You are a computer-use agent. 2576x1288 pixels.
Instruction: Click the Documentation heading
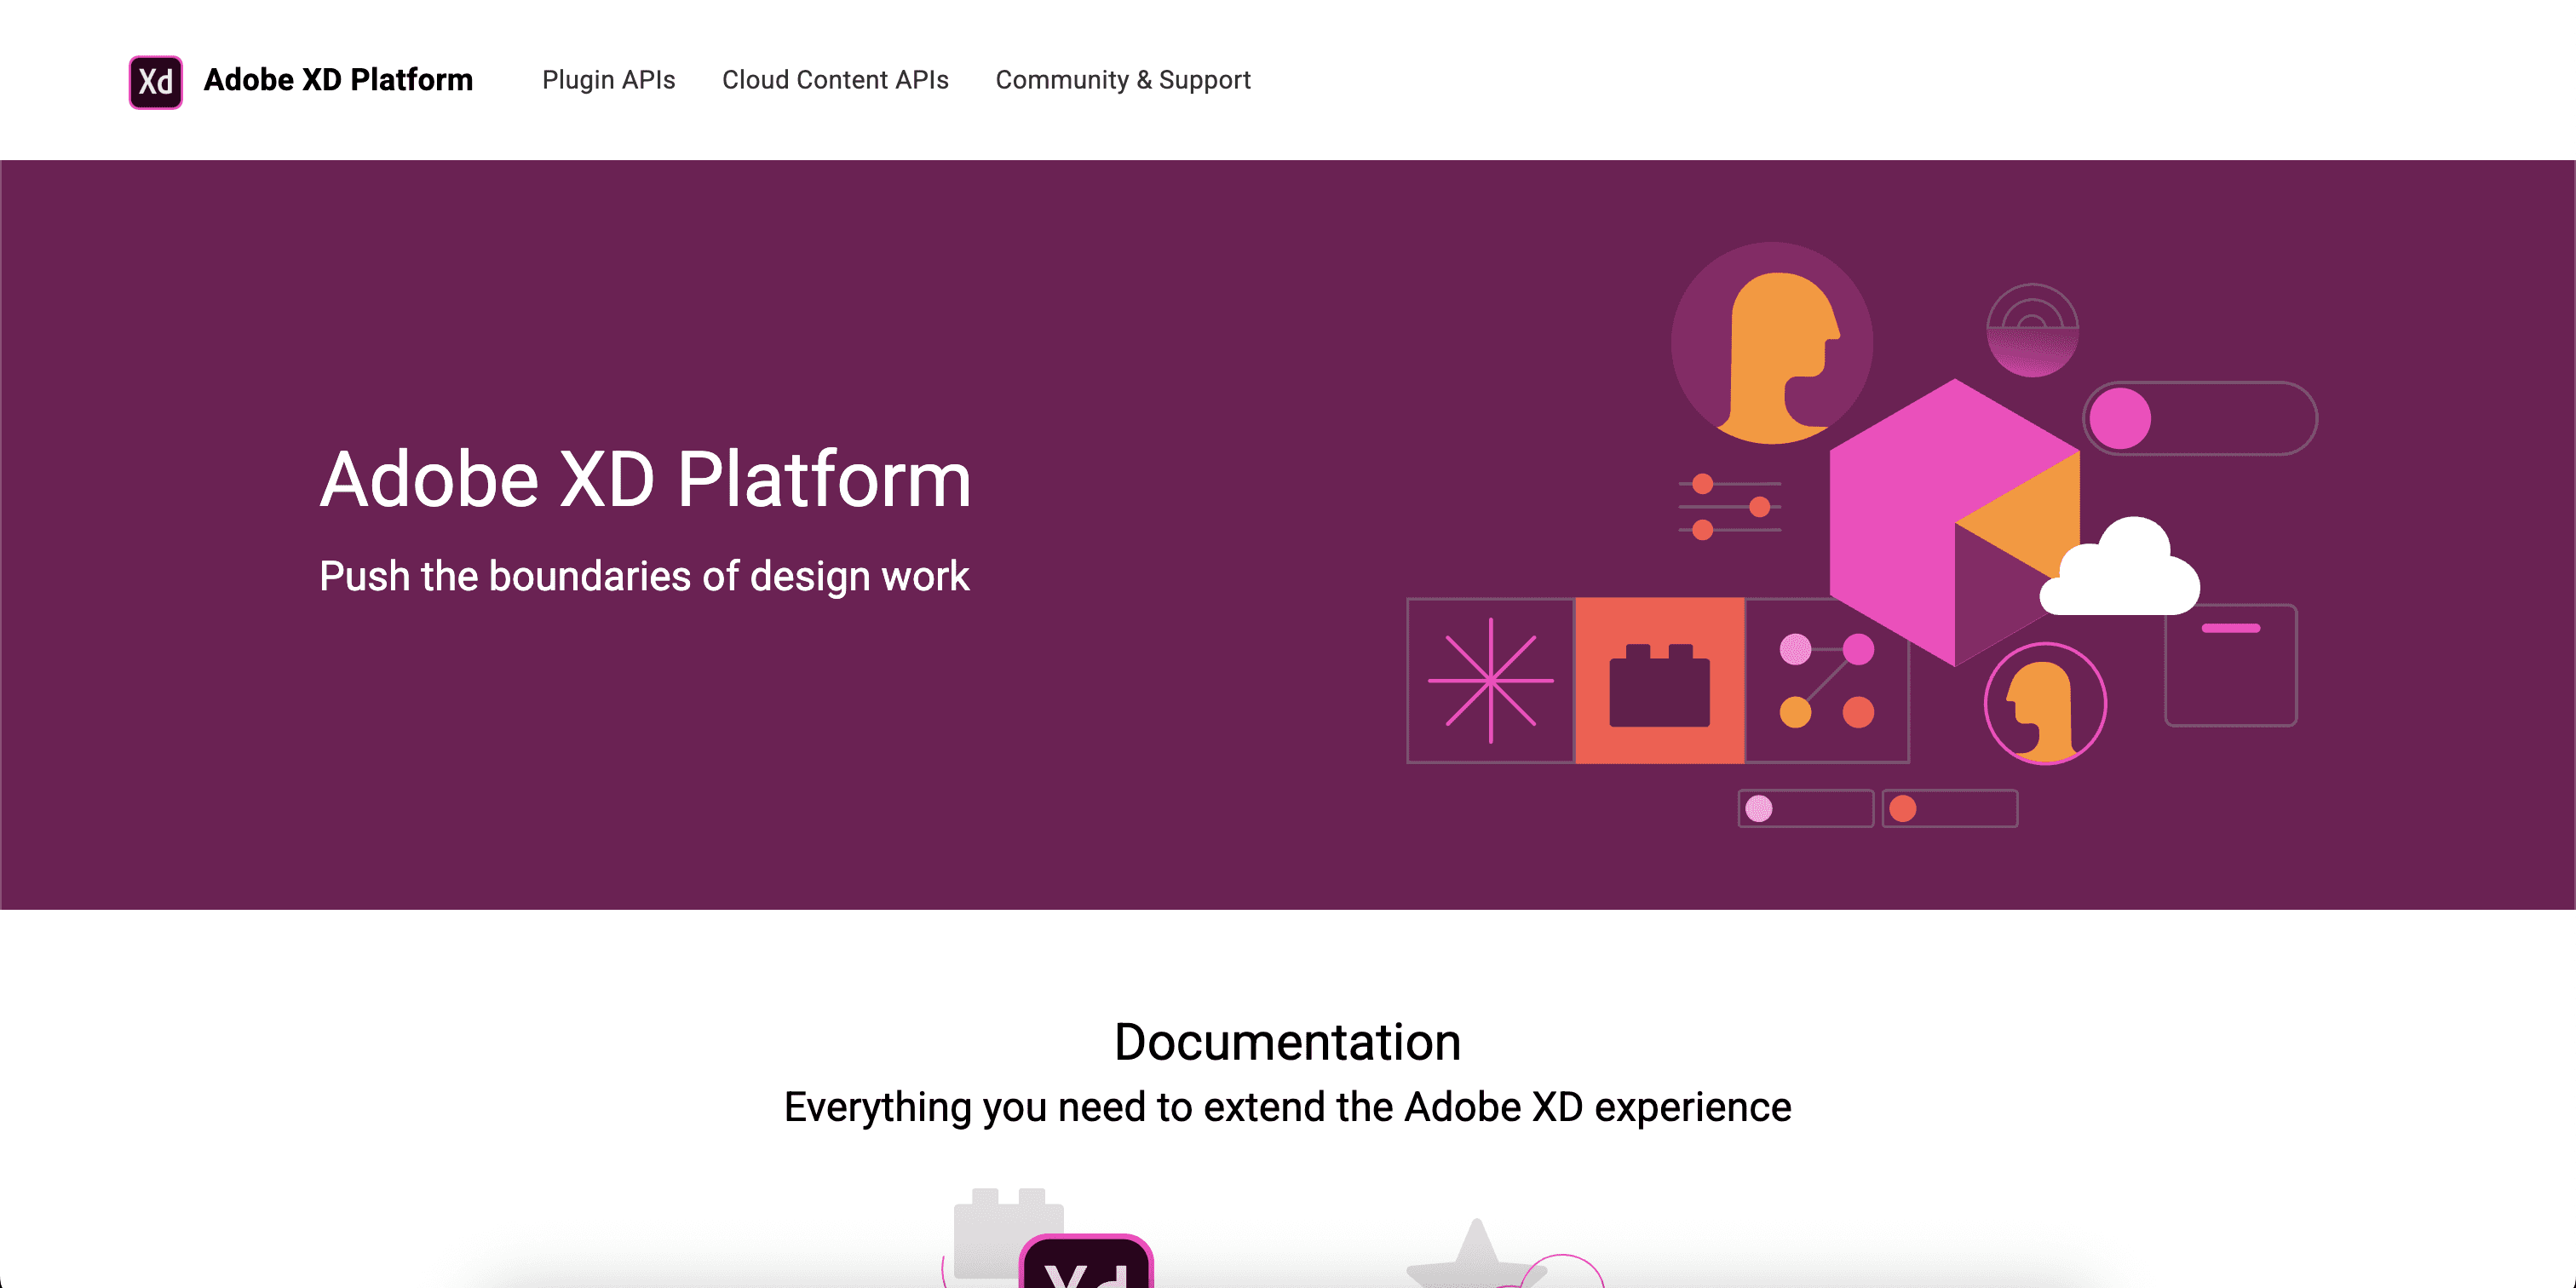click(x=1287, y=1042)
